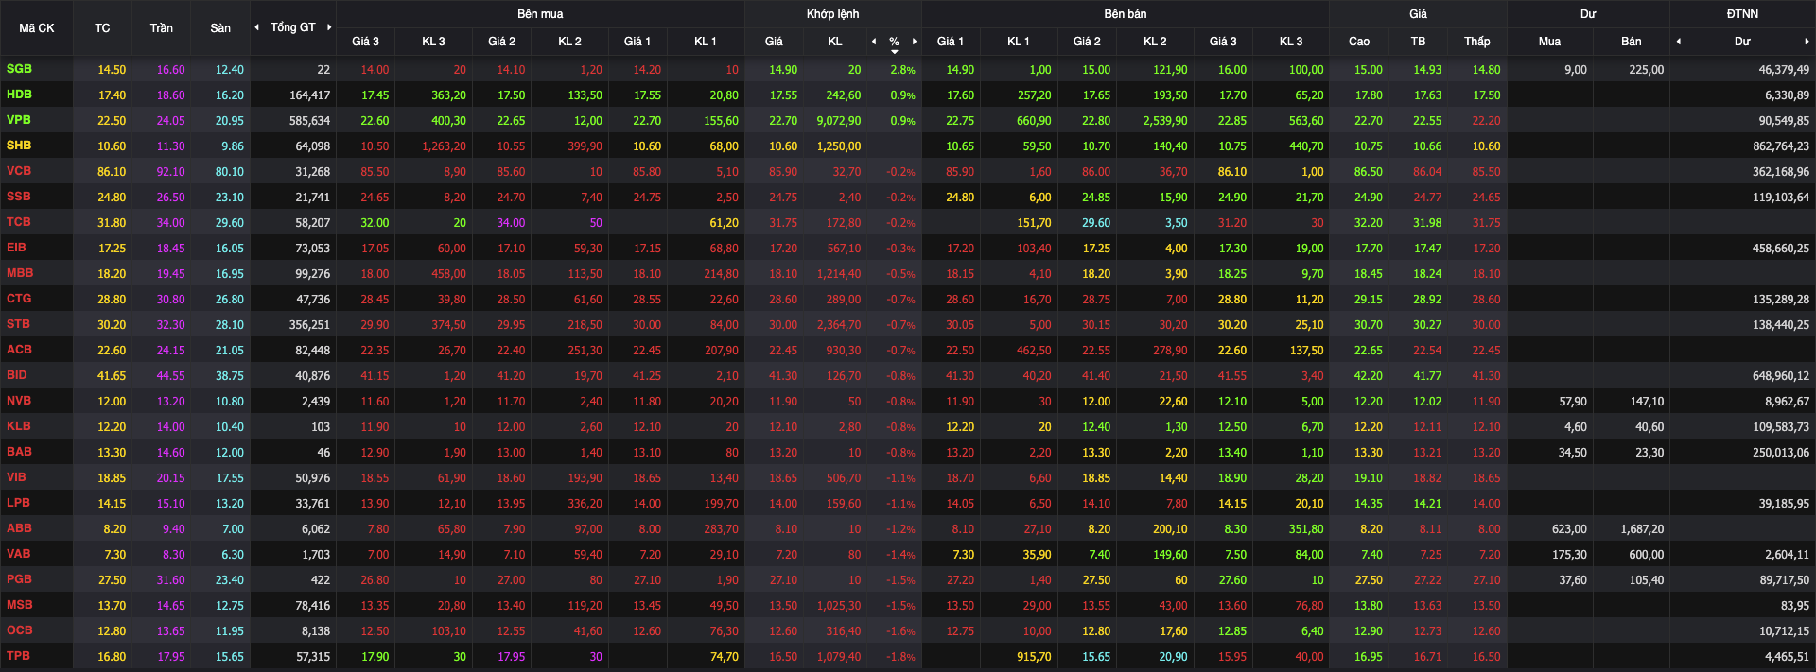
Task: Click VPB matched volume 9,072,90
Action: (839, 121)
